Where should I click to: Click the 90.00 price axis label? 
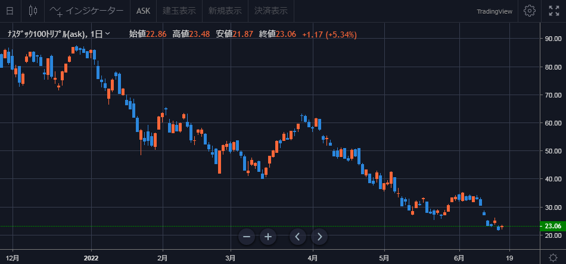click(553, 39)
